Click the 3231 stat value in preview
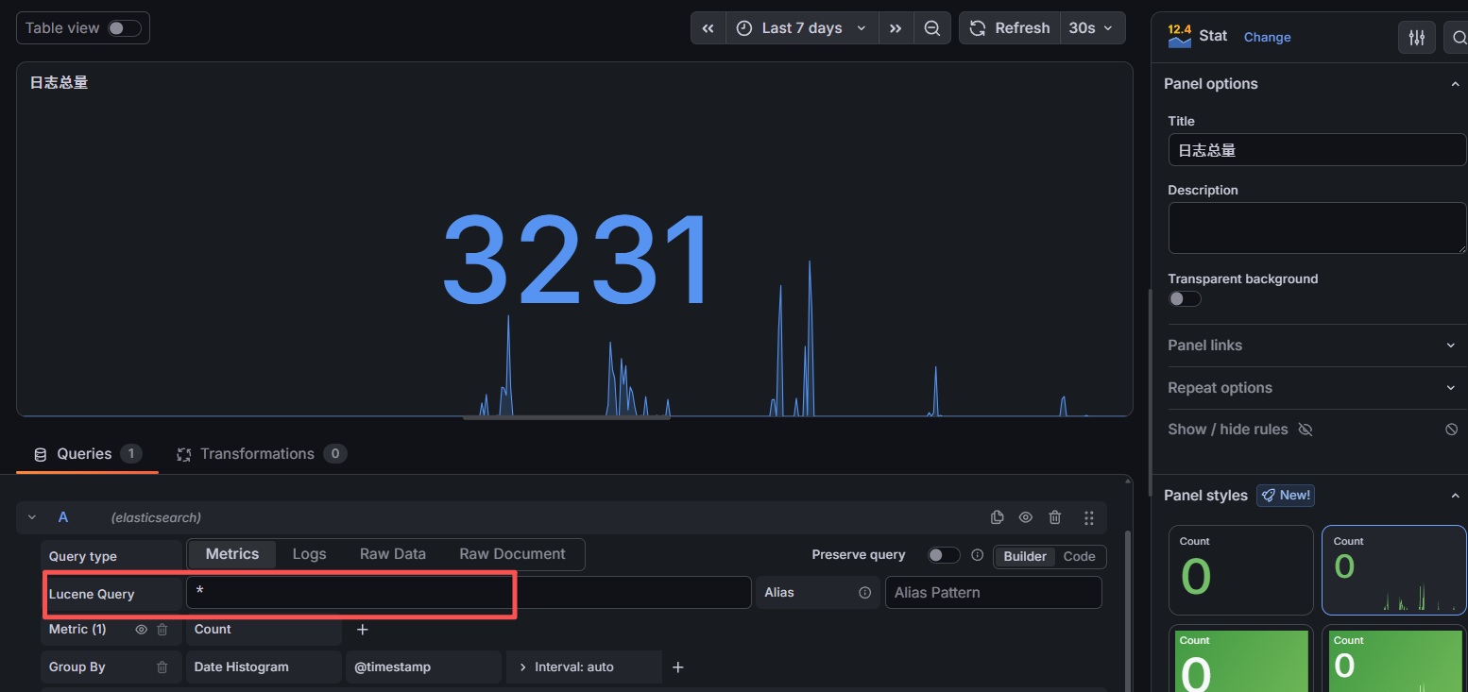1468x692 pixels. 575,261
